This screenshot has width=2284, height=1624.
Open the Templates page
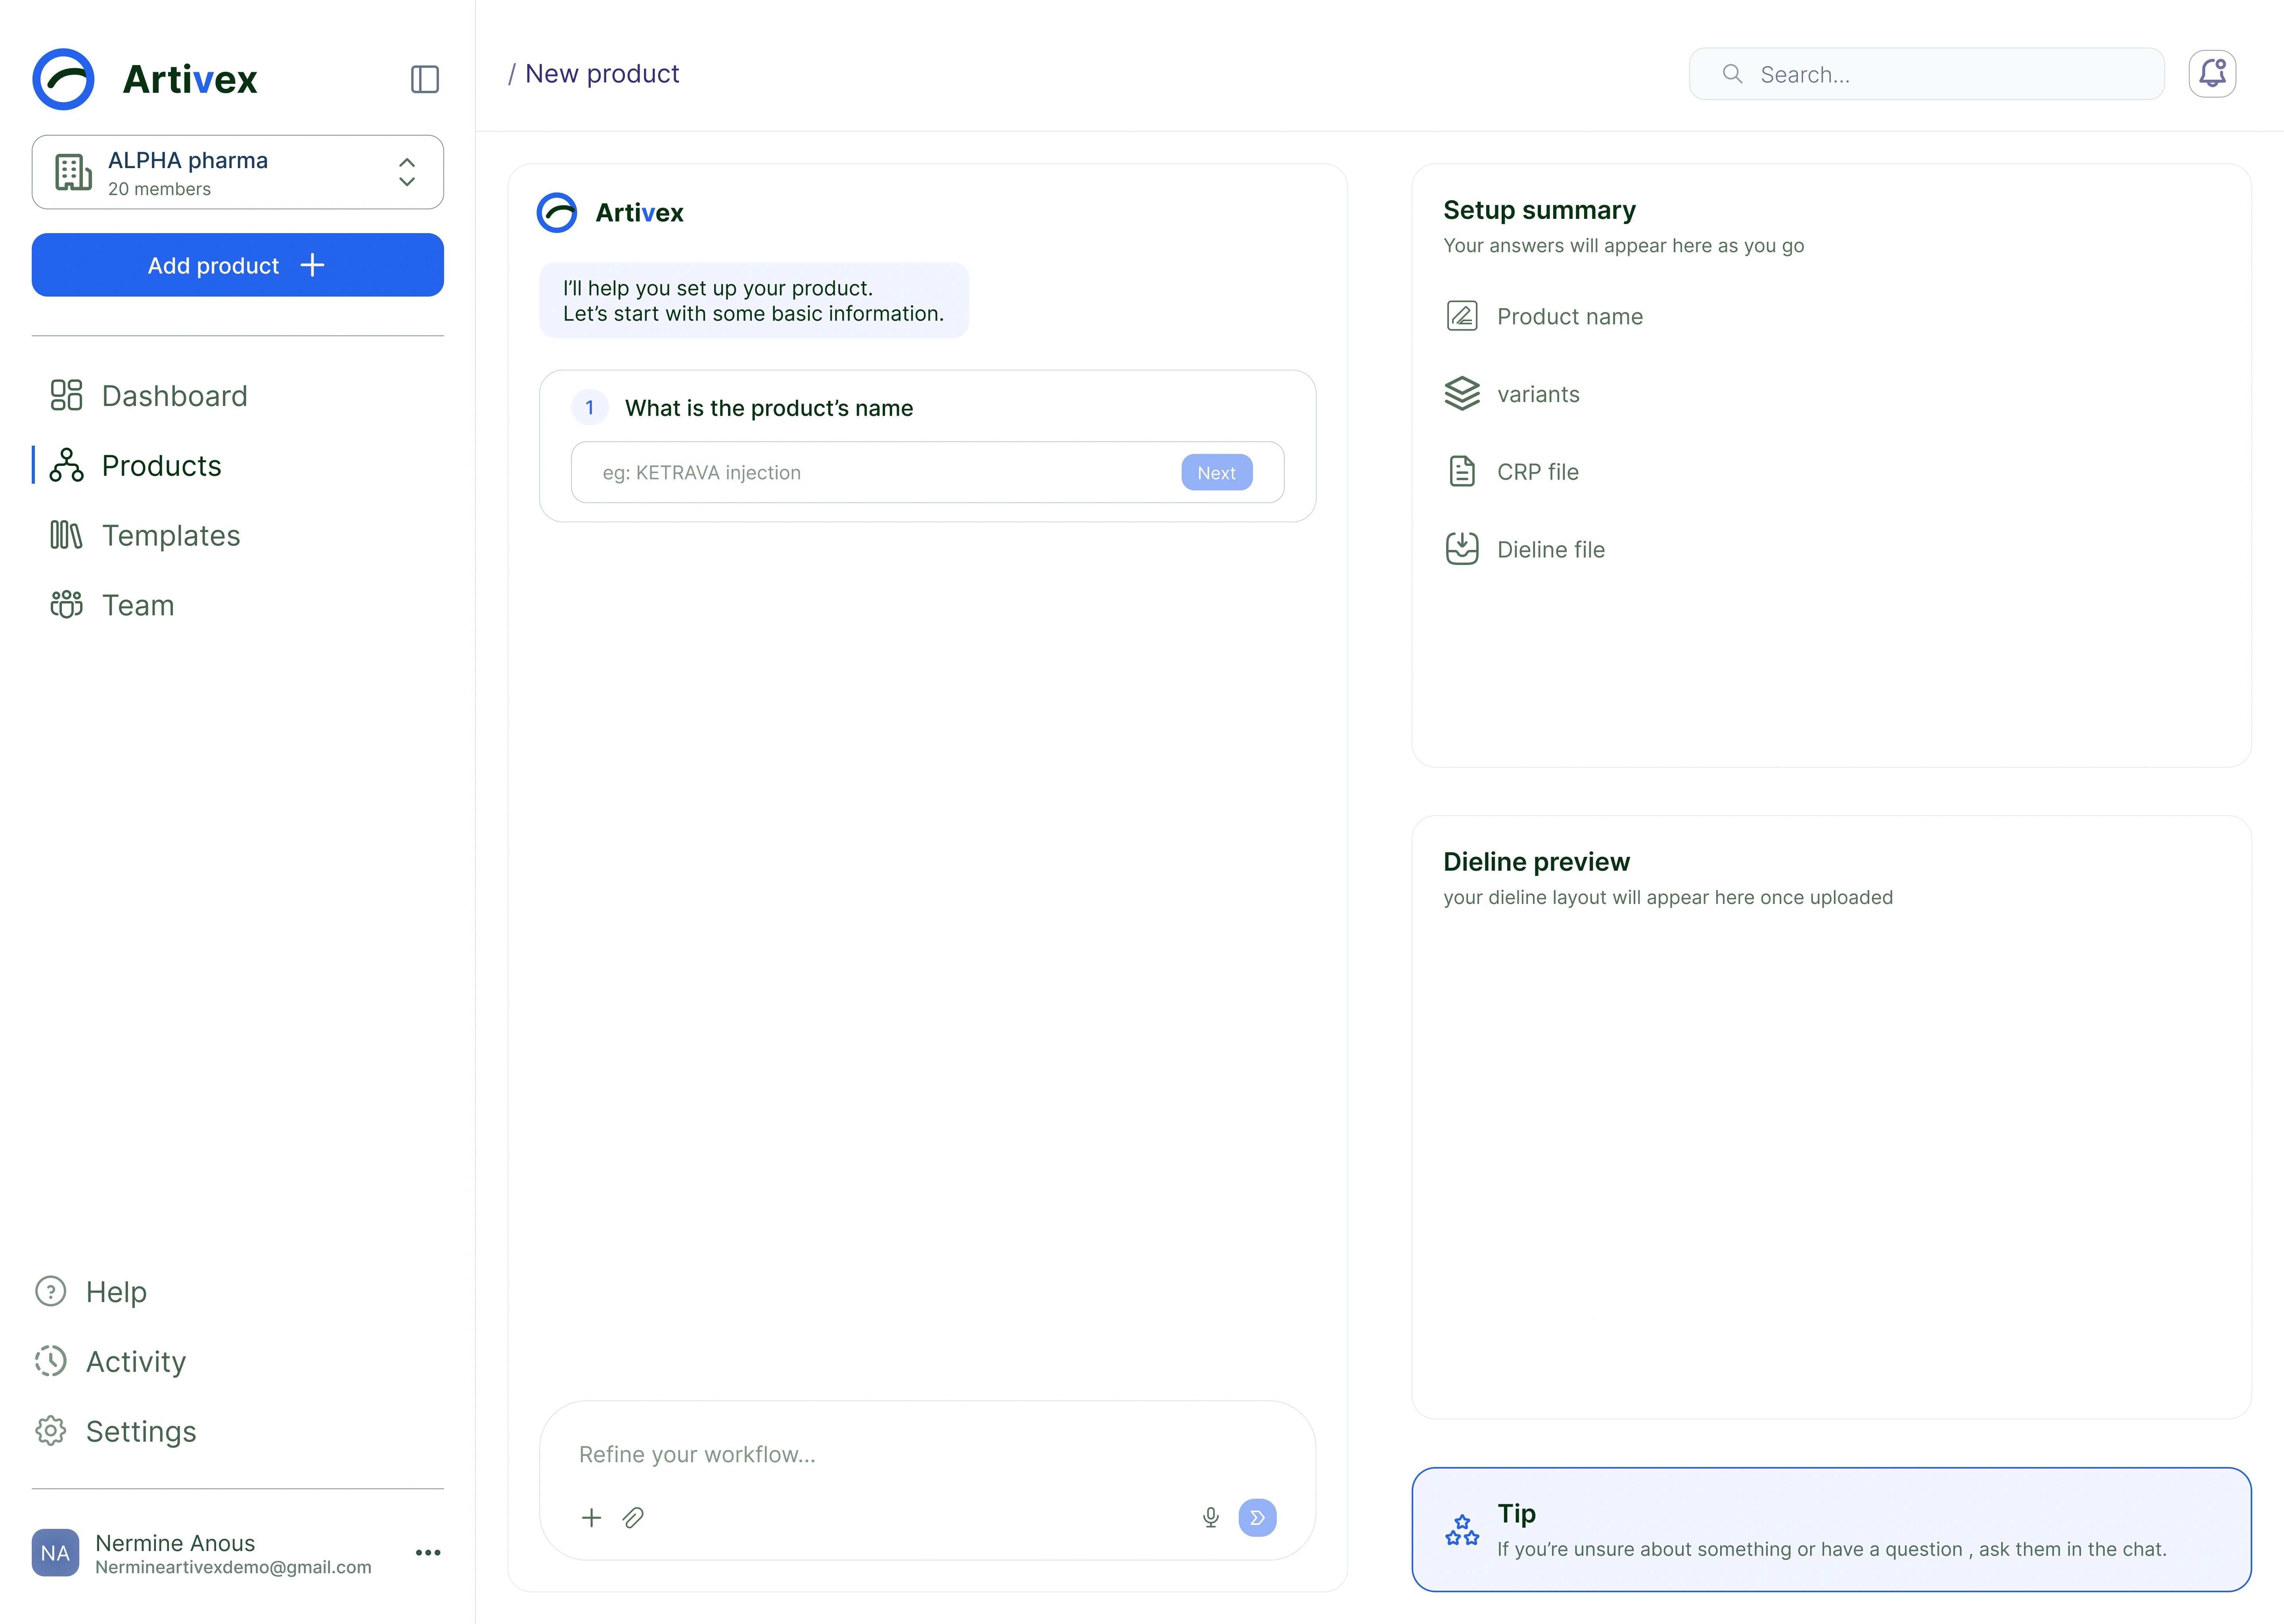click(146, 536)
